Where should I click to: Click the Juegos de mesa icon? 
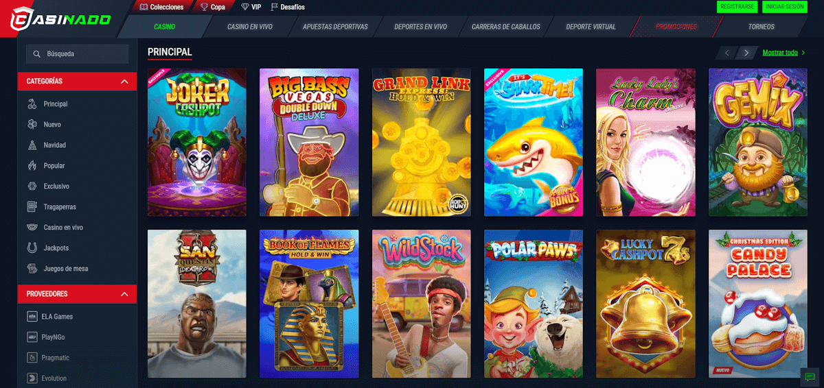pos(32,269)
